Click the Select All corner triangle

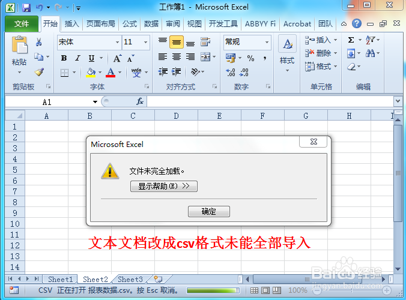click(15, 115)
